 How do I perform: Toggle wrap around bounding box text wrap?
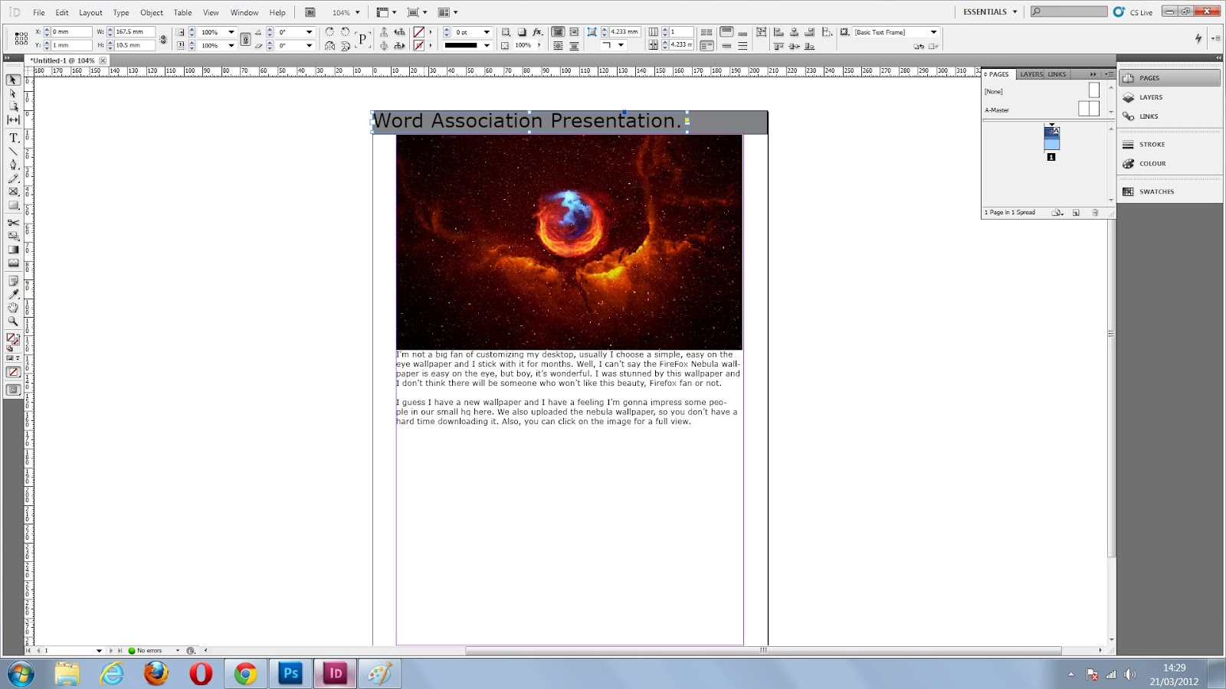coord(574,31)
